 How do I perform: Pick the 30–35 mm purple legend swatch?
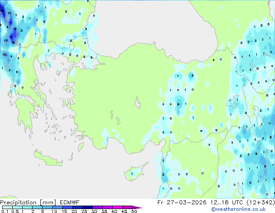click(x=98, y=207)
